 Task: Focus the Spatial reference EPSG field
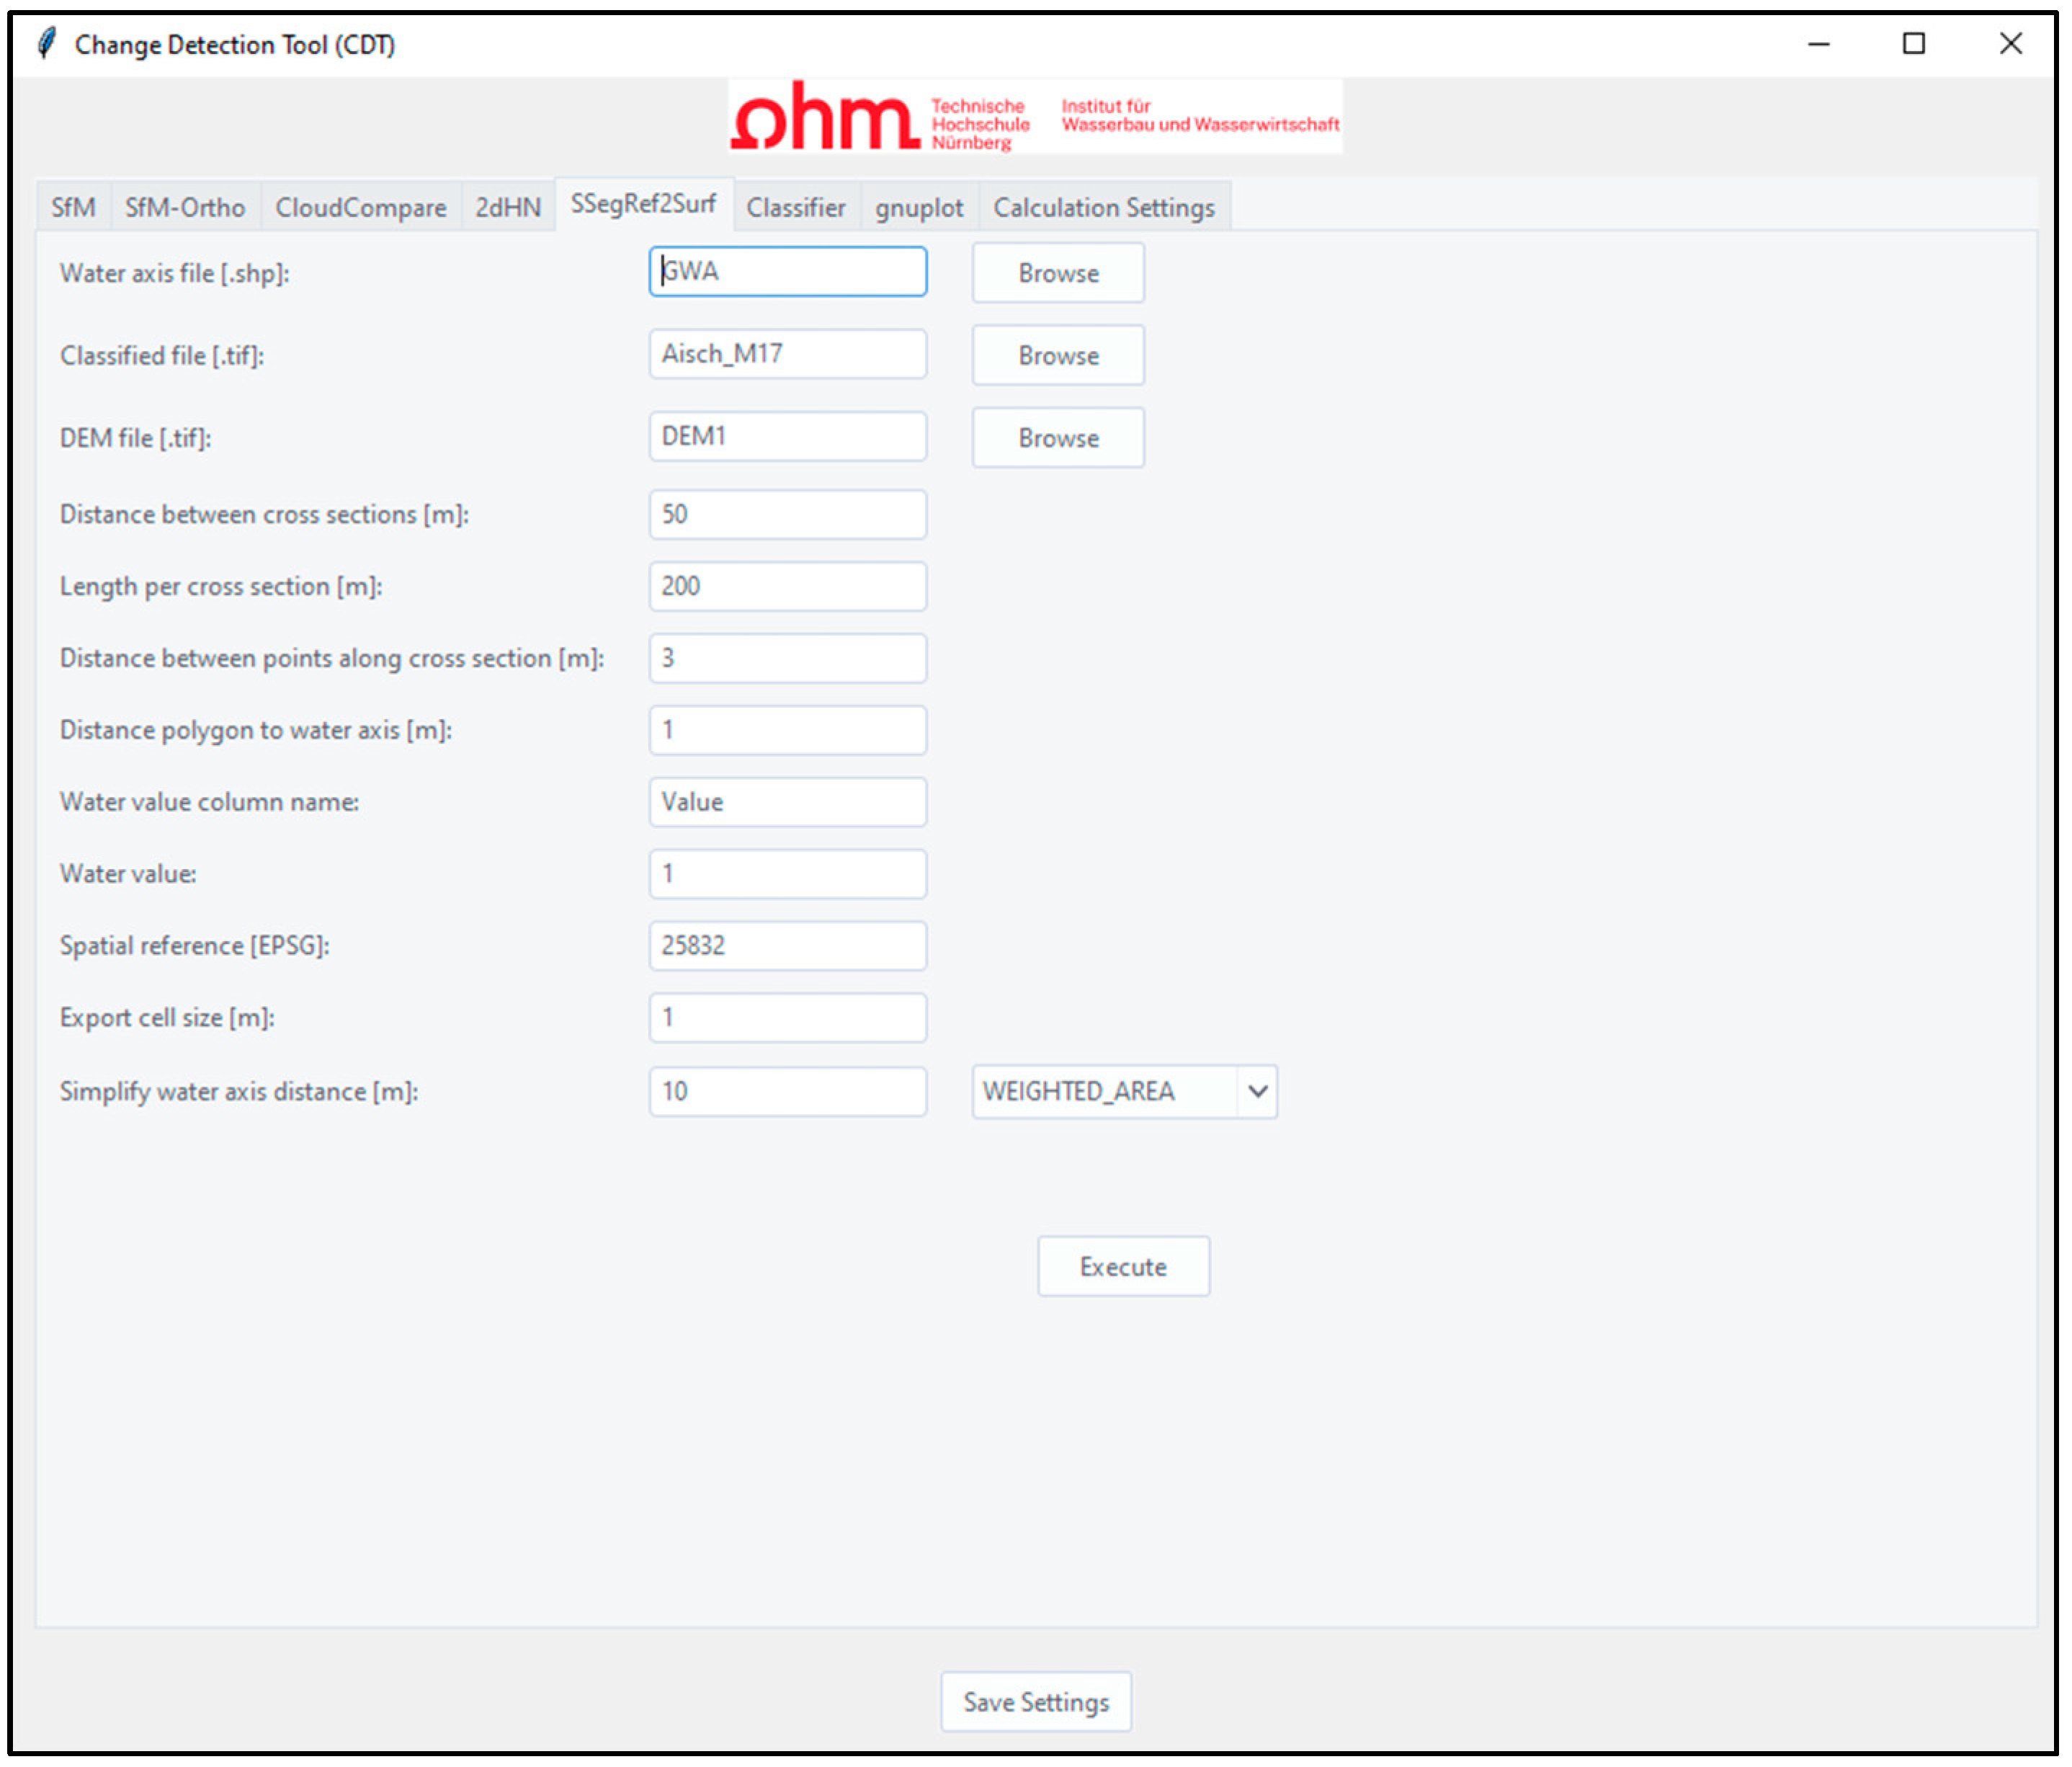click(787, 945)
